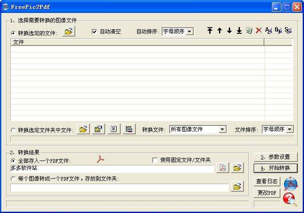This screenshot has height=213, width=304.
Task: Click the selected-folder path field under the folder row
Action: pos(152,139)
